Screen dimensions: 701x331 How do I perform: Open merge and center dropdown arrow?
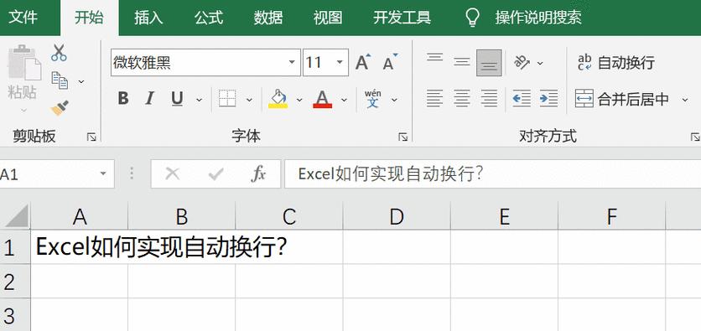point(685,100)
